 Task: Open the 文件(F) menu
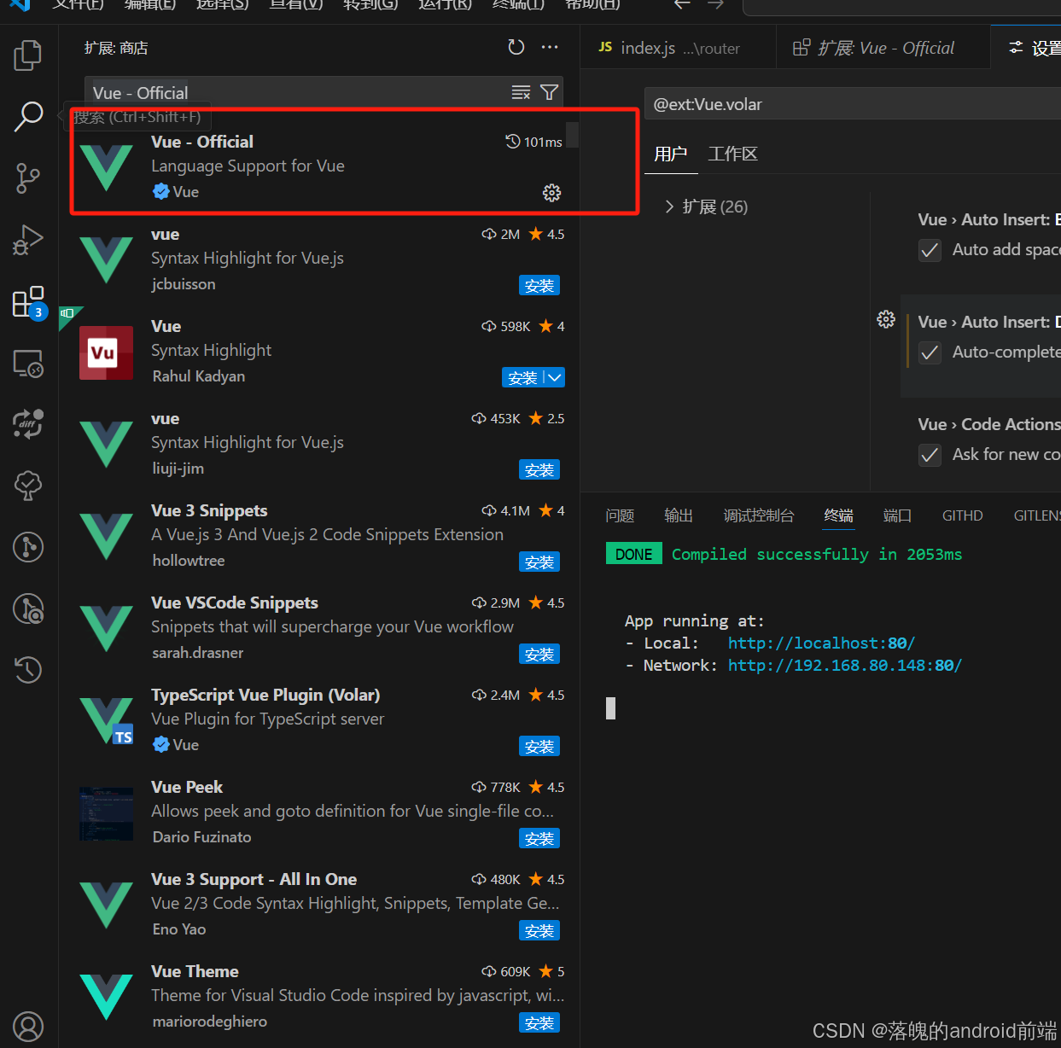point(78,4)
